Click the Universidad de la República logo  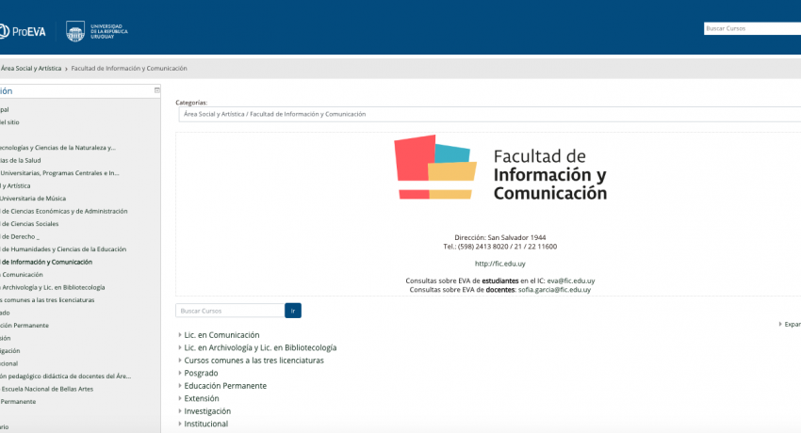click(x=97, y=31)
